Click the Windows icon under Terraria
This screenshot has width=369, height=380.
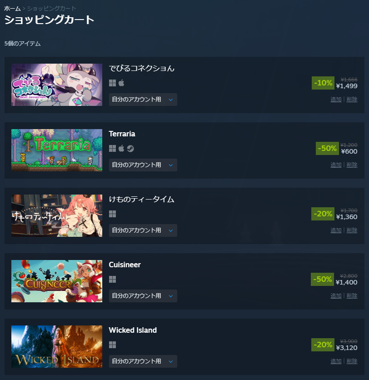click(x=112, y=149)
